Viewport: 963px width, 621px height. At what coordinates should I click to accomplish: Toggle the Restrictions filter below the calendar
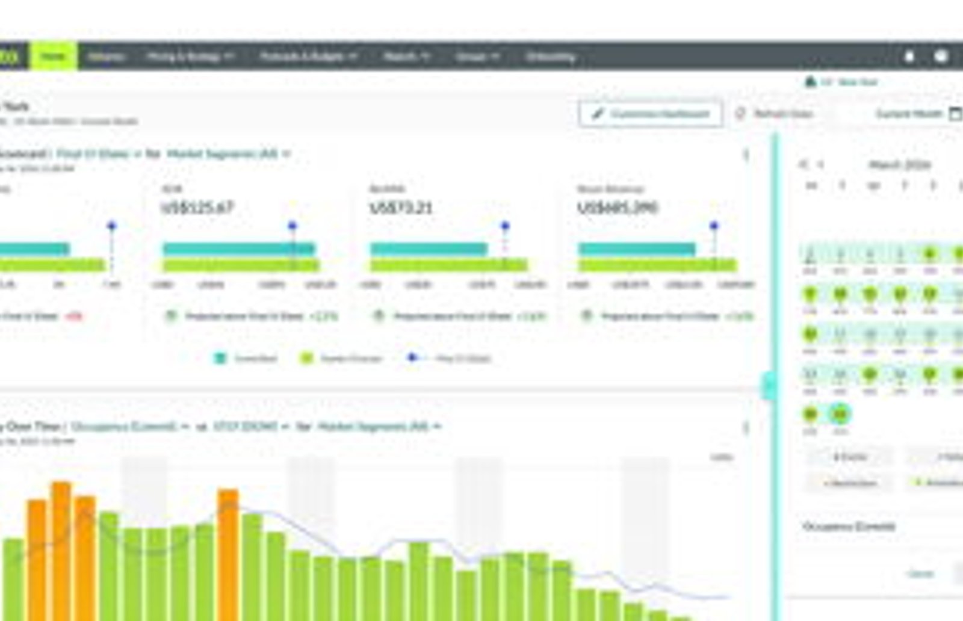(850, 483)
